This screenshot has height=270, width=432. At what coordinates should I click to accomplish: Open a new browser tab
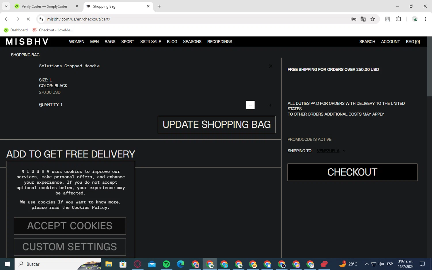[x=159, y=6]
